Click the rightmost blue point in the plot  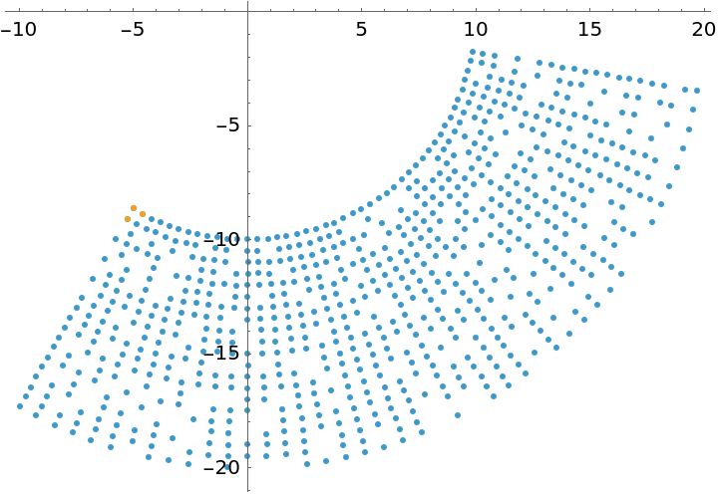coord(697,91)
